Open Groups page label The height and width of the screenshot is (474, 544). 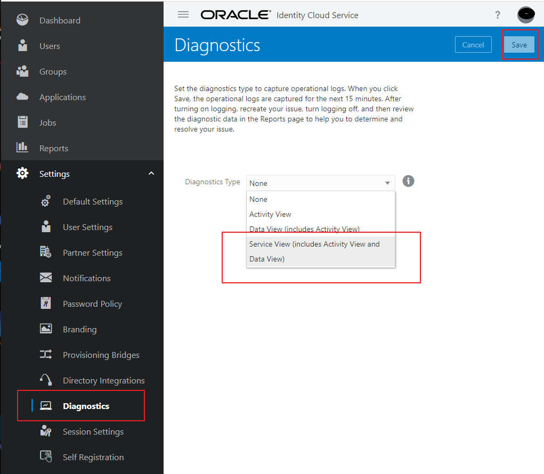coord(53,72)
